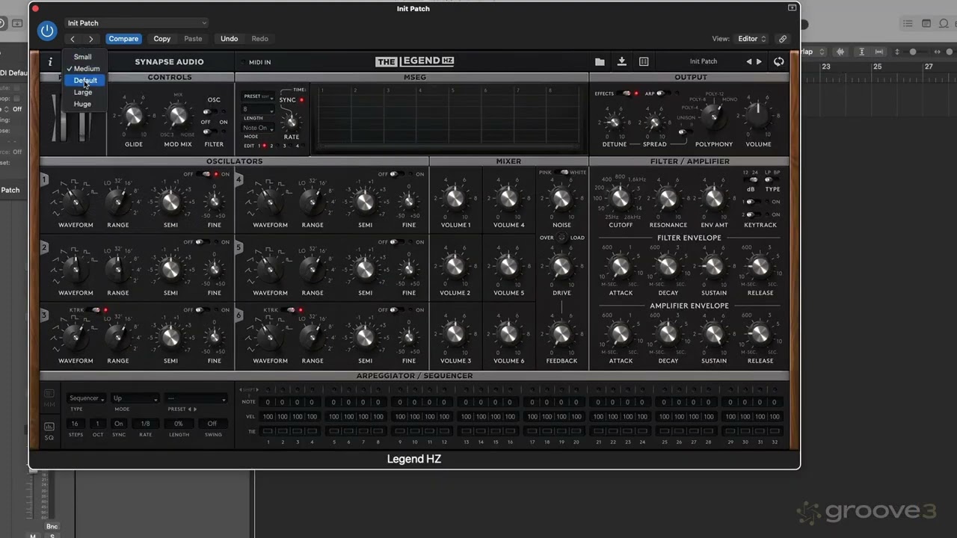This screenshot has height=538, width=957.
Task: Toggle the EFFECTS switch in Output
Action: tap(625, 93)
